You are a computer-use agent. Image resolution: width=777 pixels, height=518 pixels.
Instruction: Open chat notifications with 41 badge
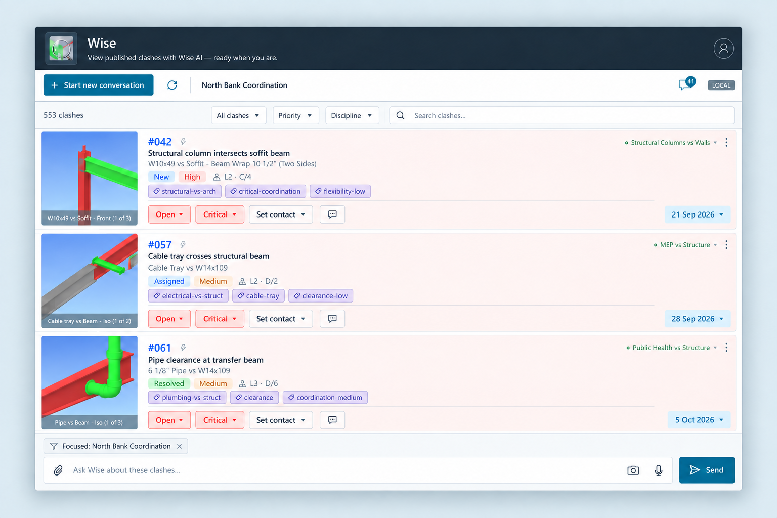[686, 84]
